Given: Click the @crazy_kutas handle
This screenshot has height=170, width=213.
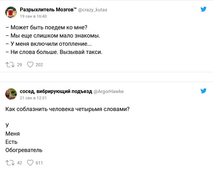Looking at the screenshot, I should (92, 10).
